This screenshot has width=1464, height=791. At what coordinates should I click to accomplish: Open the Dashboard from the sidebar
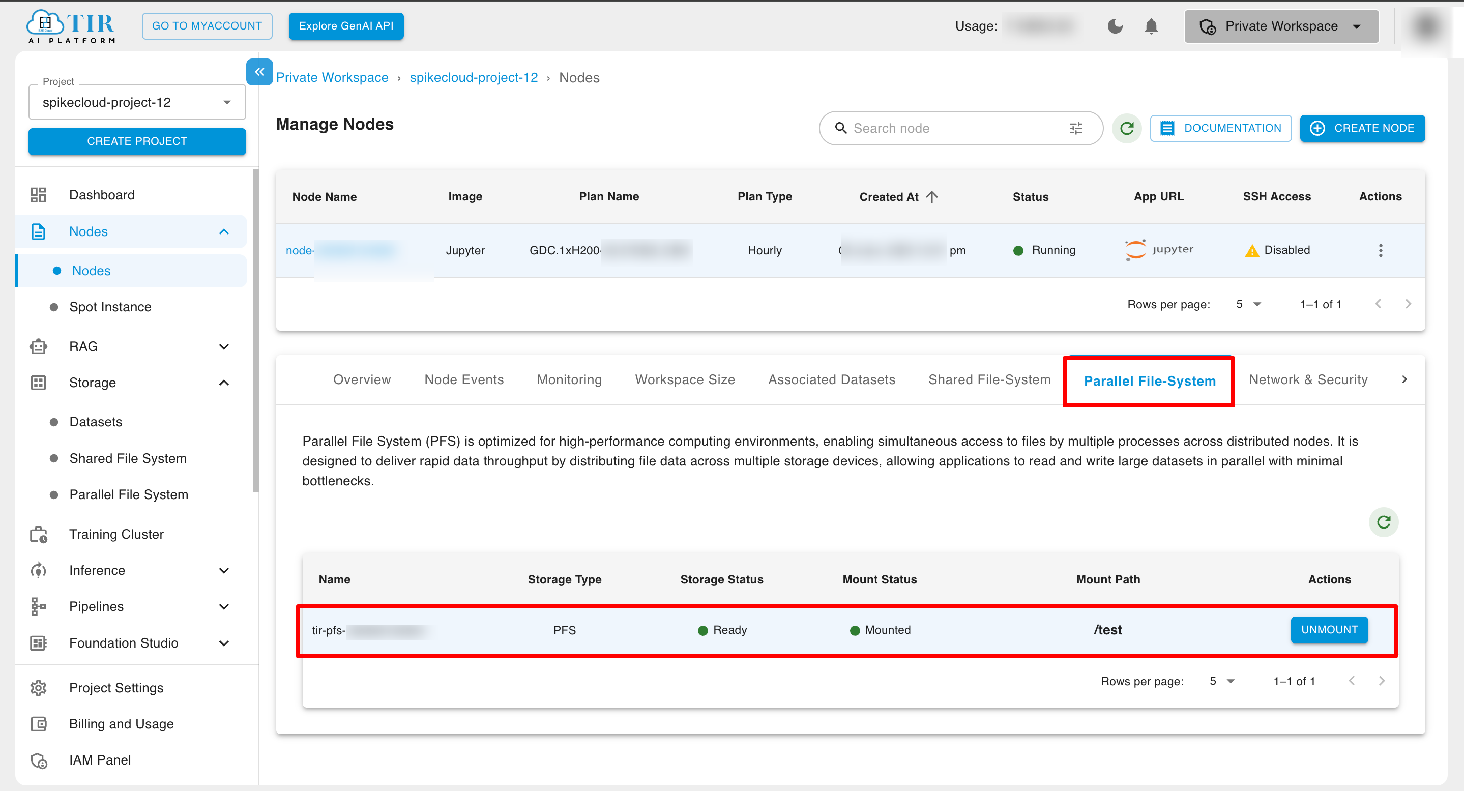pyautogui.click(x=102, y=194)
